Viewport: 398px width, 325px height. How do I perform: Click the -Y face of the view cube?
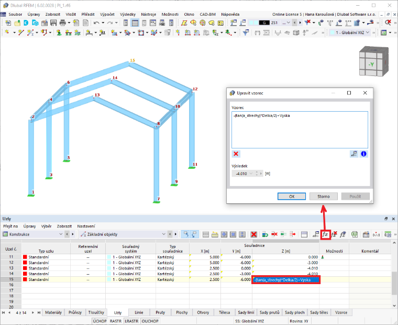click(x=371, y=64)
